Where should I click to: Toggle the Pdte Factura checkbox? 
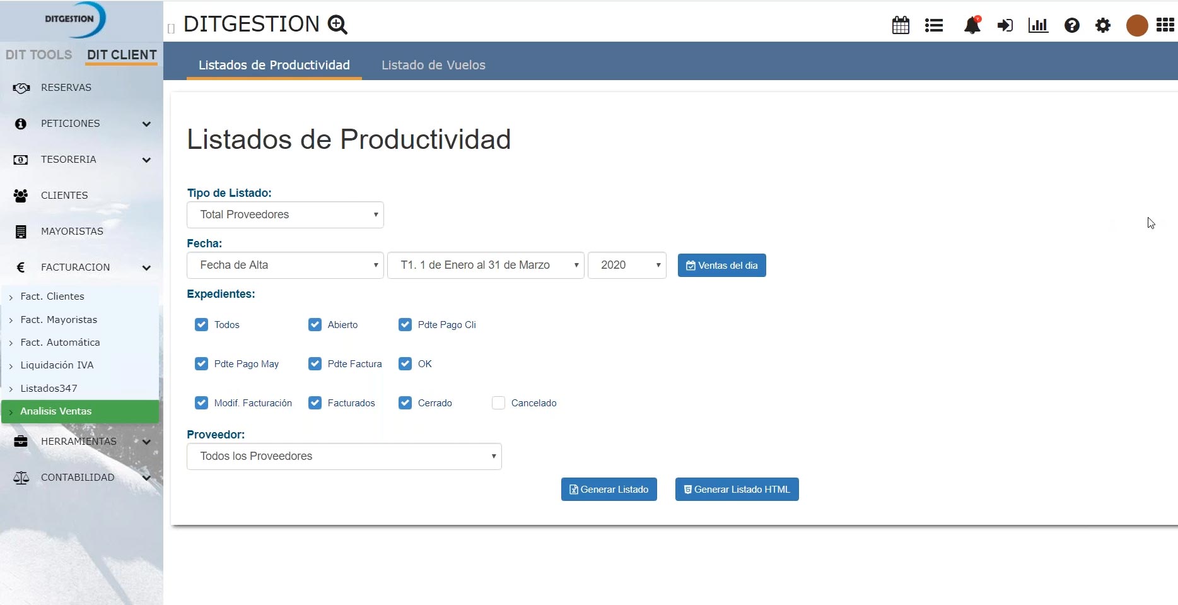pos(315,364)
